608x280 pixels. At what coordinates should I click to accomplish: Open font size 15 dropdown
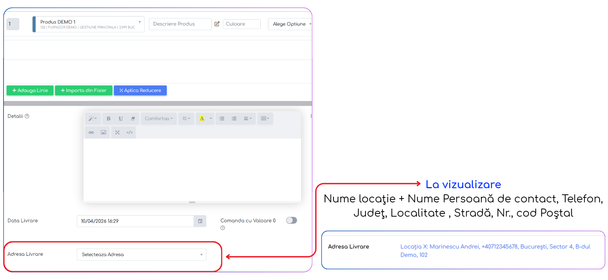pyautogui.click(x=186, y=119)
